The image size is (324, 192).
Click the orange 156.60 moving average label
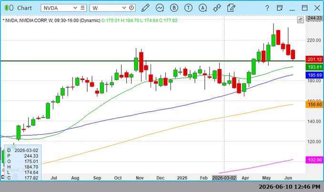(x=314, y=105)
